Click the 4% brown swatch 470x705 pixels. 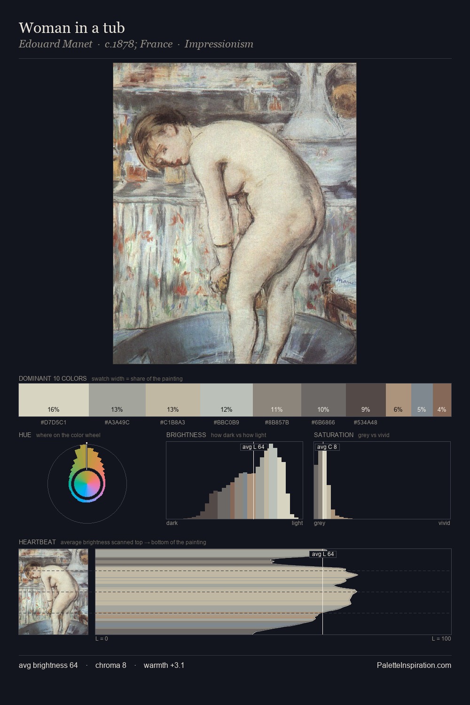(442, 400)
